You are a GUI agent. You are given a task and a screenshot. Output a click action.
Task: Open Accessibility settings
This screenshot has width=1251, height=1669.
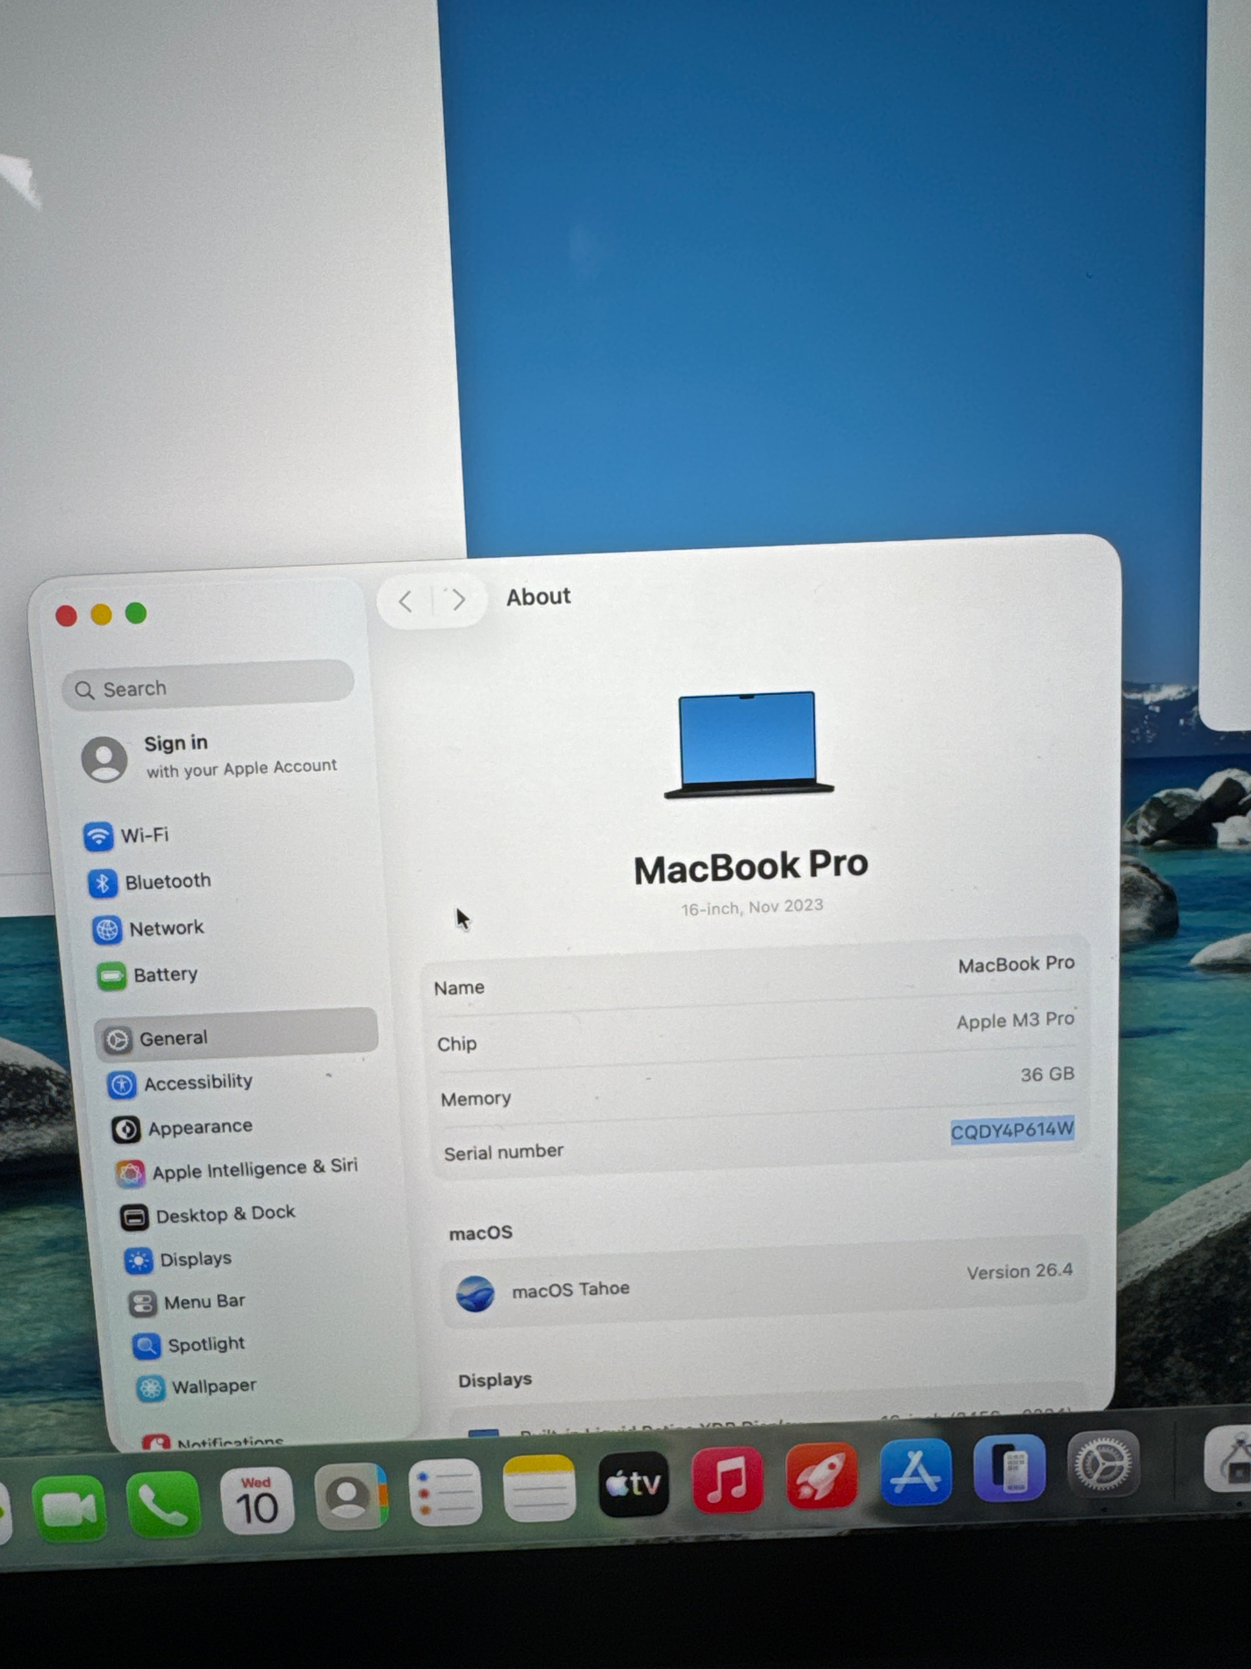(180, 1083)
